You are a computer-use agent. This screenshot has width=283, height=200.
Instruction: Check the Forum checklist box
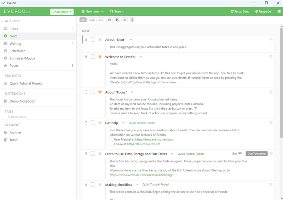click(x=111, y=144)
